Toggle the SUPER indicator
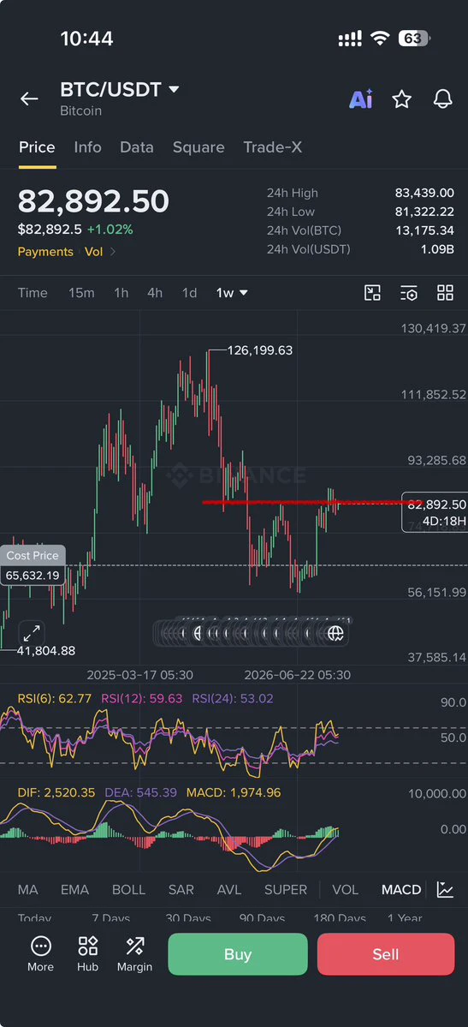Image resolution: width=468 pixels, height=1027 pixels. (x=286, y=889)
